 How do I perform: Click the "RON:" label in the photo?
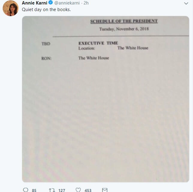tap(46, 59)
